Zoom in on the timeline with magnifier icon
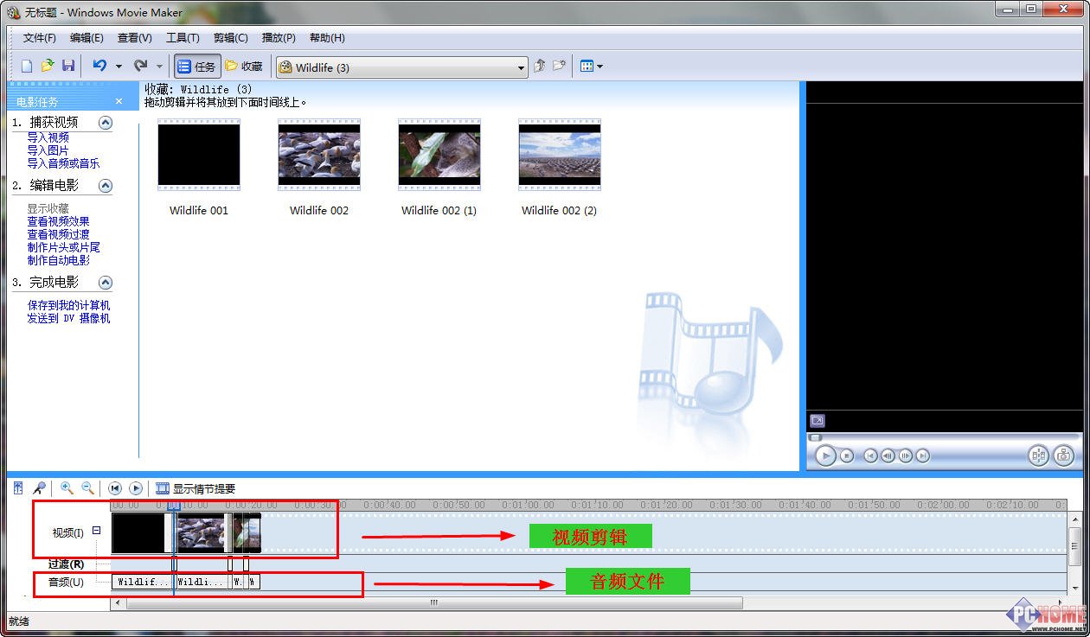This screenshot has width=1090, height=637. (x=67, y=488)
